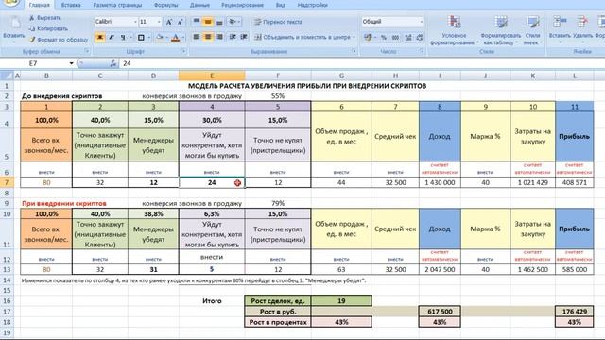Align text left in cell
Viewport: 605px width, 340px height.
click(197, 37)
